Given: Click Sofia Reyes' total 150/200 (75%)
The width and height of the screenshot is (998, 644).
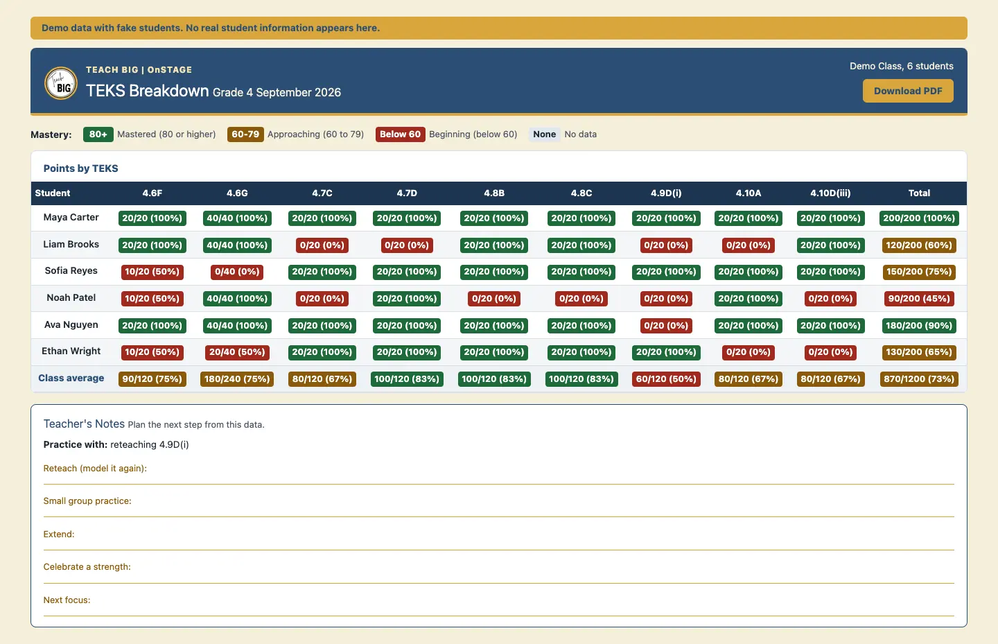Looking at the screenshot, I should pyautogui.click(x=919, y=272).
